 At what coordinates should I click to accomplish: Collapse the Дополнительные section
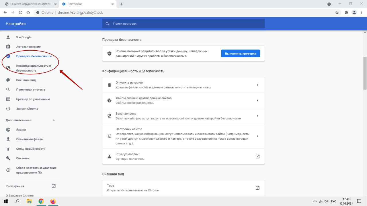pos(54,120)
